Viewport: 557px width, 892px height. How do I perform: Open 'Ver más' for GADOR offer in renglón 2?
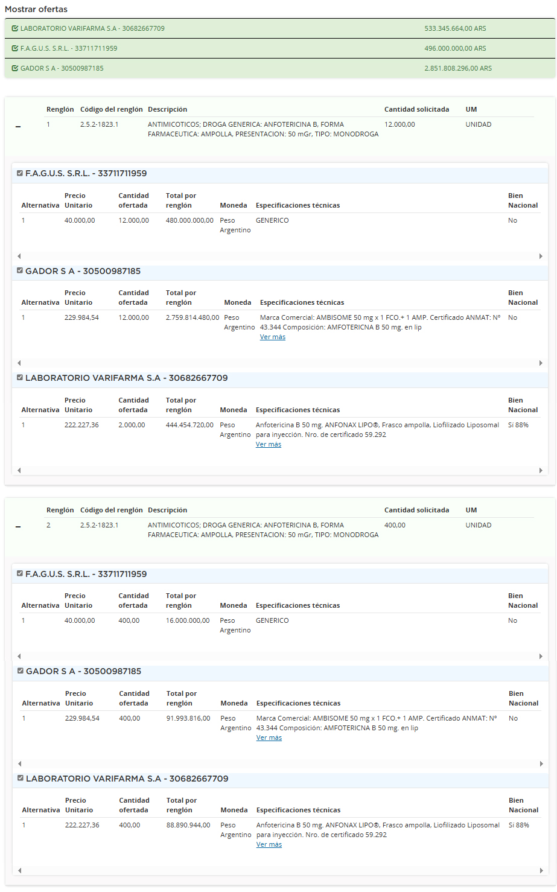[x=269, y=738]
